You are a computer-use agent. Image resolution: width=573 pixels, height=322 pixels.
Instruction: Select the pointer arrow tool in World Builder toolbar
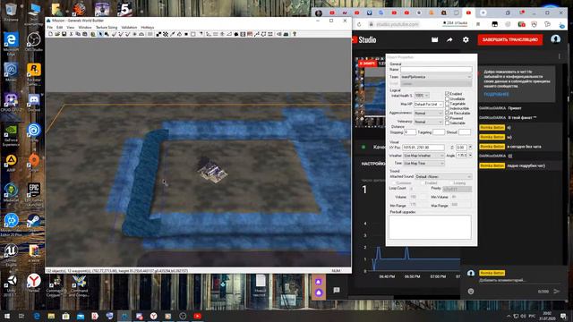(x=99, y=34)
